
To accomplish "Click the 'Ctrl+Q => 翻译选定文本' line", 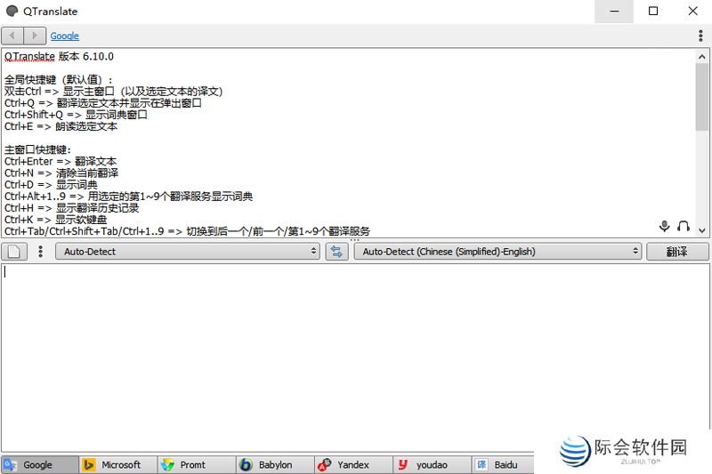I will coord(103,103).
